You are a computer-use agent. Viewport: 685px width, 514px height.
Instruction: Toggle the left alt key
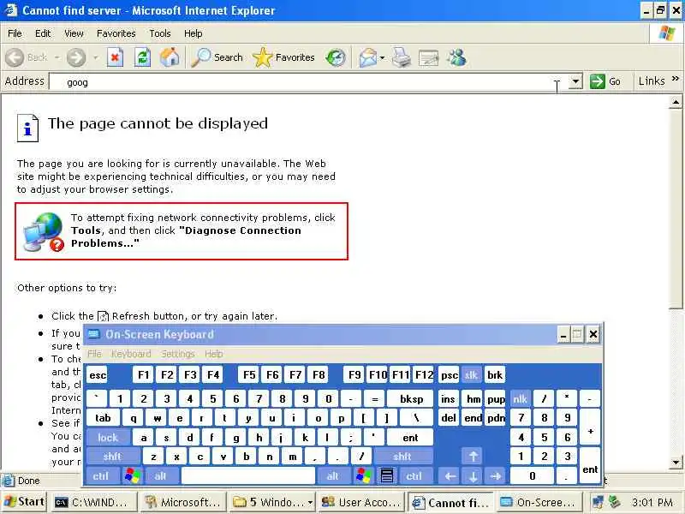pyautogui.click(x=160, y=475)
